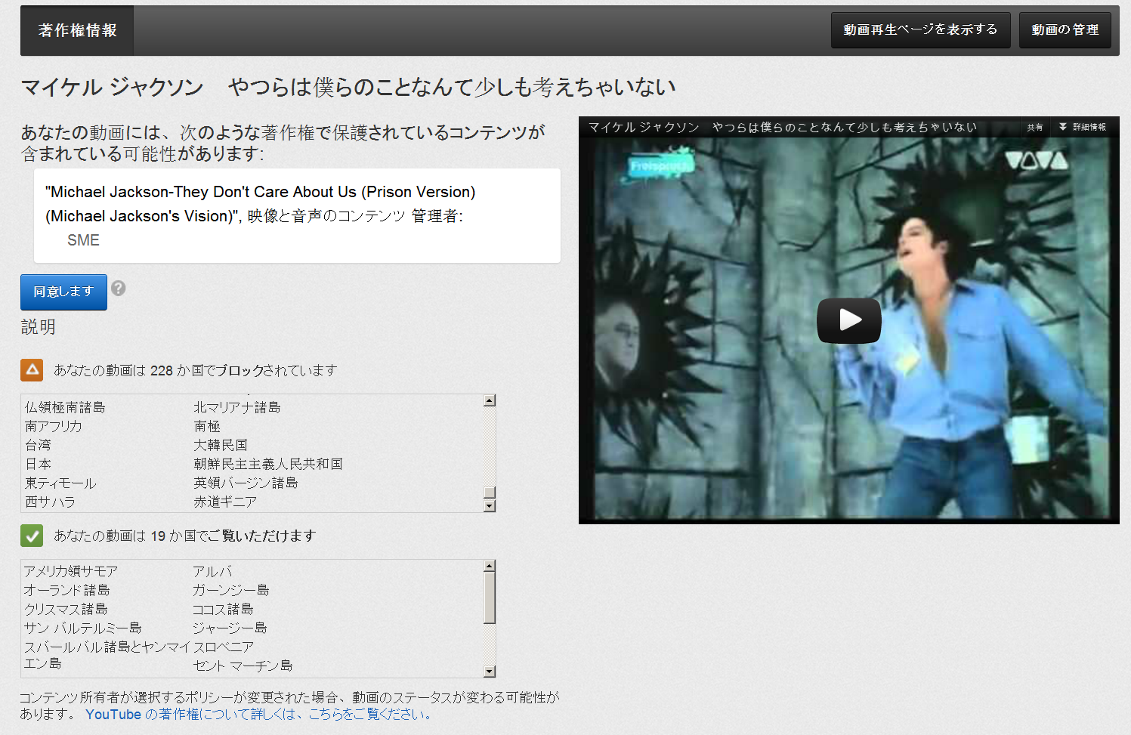Click blocked countries list scrollbar thumb

click(x=490, y=493)
